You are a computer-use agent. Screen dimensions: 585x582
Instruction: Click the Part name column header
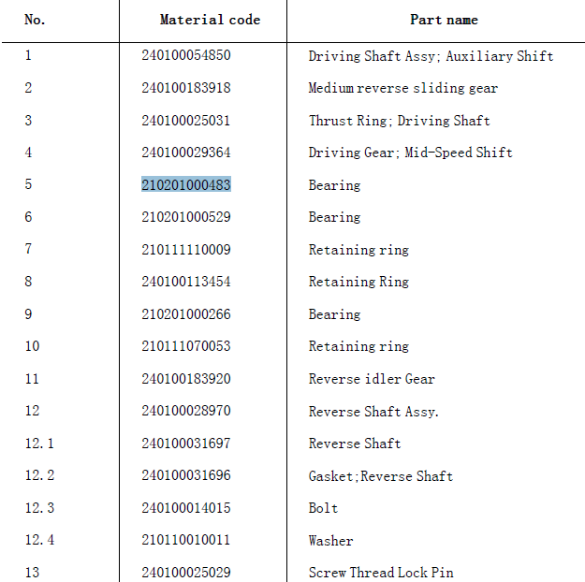tap(444, 20)
